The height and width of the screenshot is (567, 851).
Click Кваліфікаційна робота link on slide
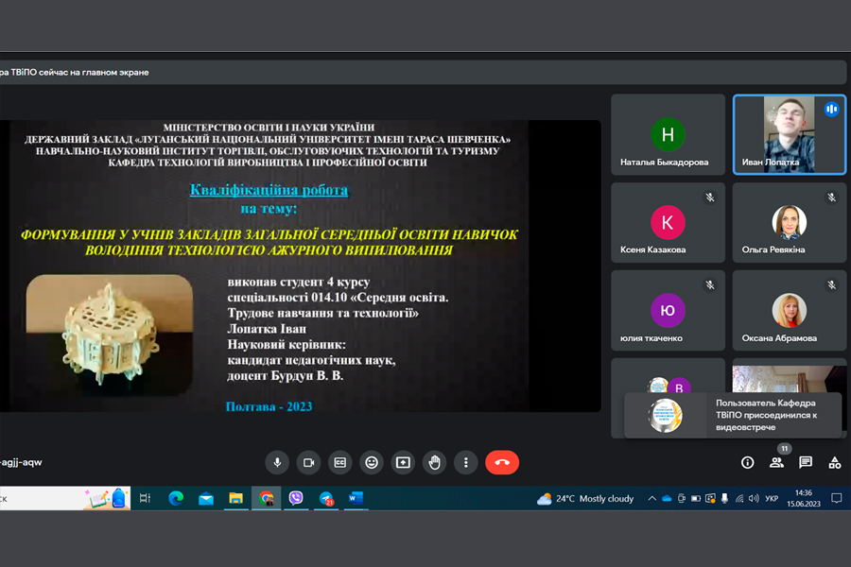[x=269, y=190]
